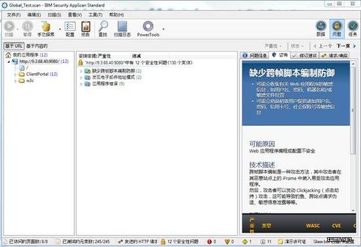Screen dimensions: 361x247
Task: Click the informational count icon showing 11
Action: (x=263, y=242)
